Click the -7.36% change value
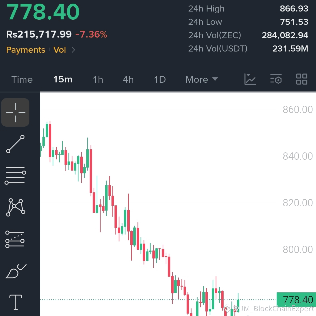316x316 pixels. point(91,34)
